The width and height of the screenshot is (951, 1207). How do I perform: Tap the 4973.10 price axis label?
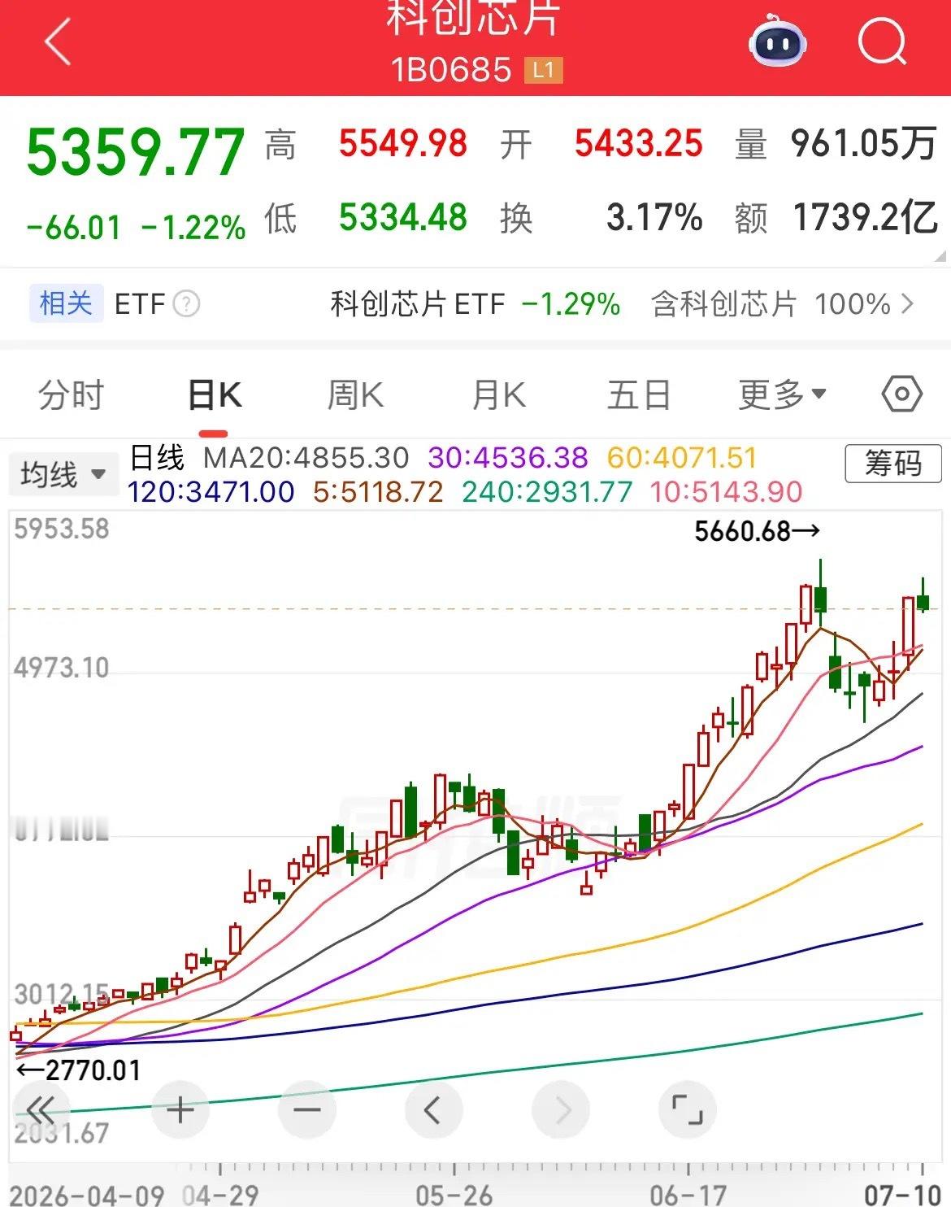pyautogui.click(x=62, y=668)
